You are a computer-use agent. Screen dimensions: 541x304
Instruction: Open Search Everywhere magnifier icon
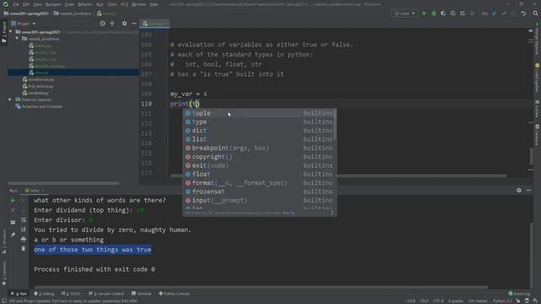(535, 14)
